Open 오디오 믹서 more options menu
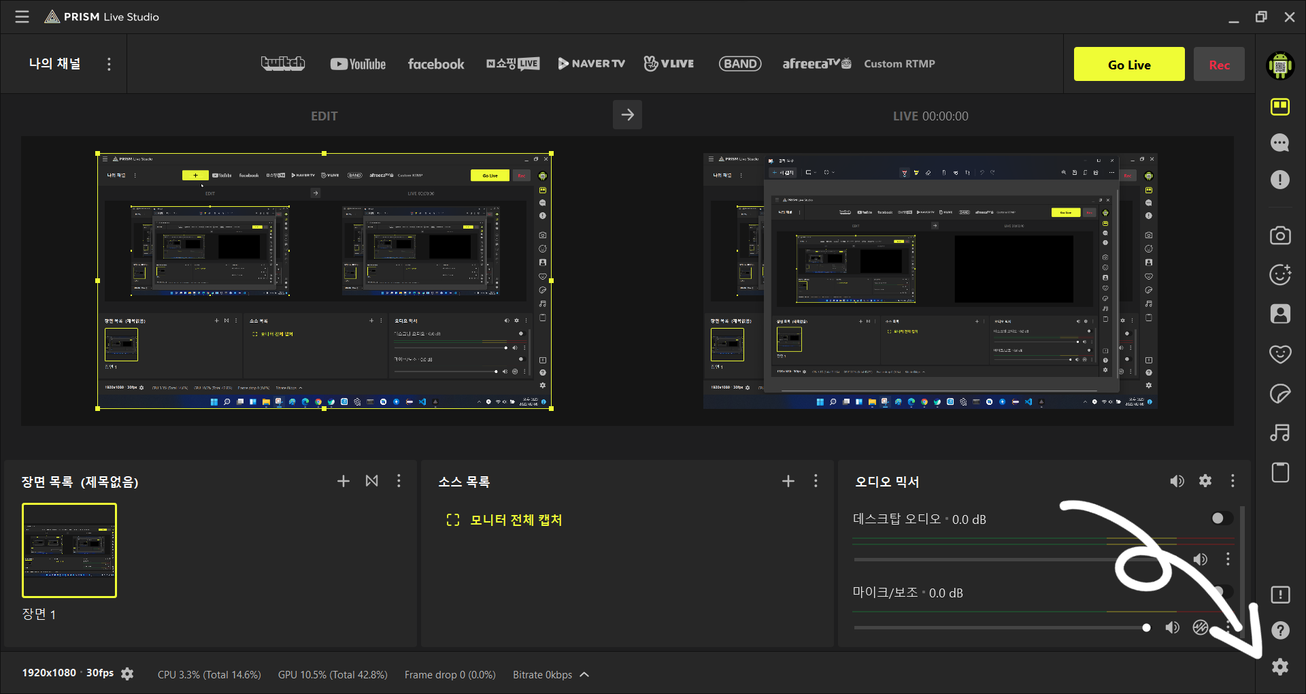Viewport: 1306px width, 694px height. click(x=1233, y=481)
